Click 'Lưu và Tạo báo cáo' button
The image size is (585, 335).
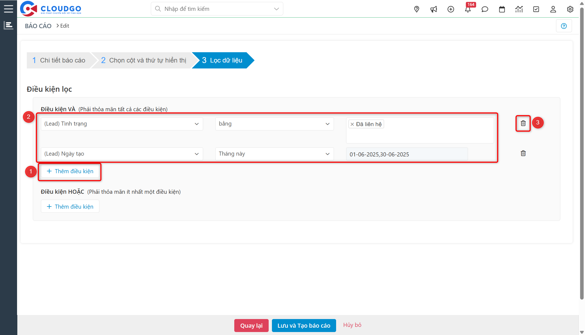click(x=304, y=326)
